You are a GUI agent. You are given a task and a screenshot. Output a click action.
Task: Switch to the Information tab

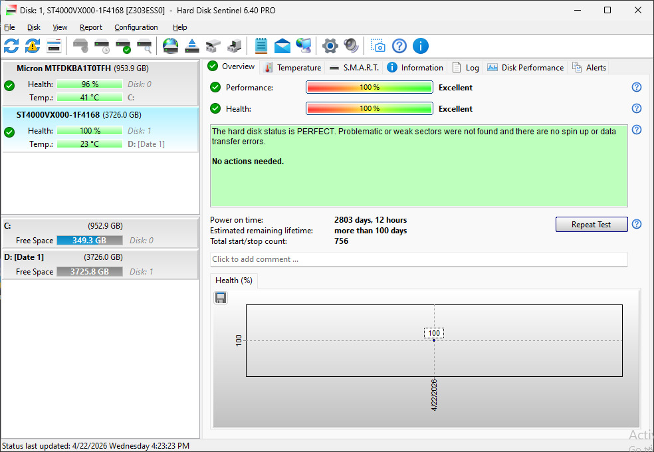tap(415, 68)
